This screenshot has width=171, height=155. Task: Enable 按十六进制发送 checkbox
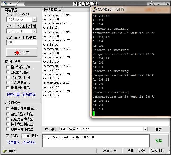pos(8,124)
